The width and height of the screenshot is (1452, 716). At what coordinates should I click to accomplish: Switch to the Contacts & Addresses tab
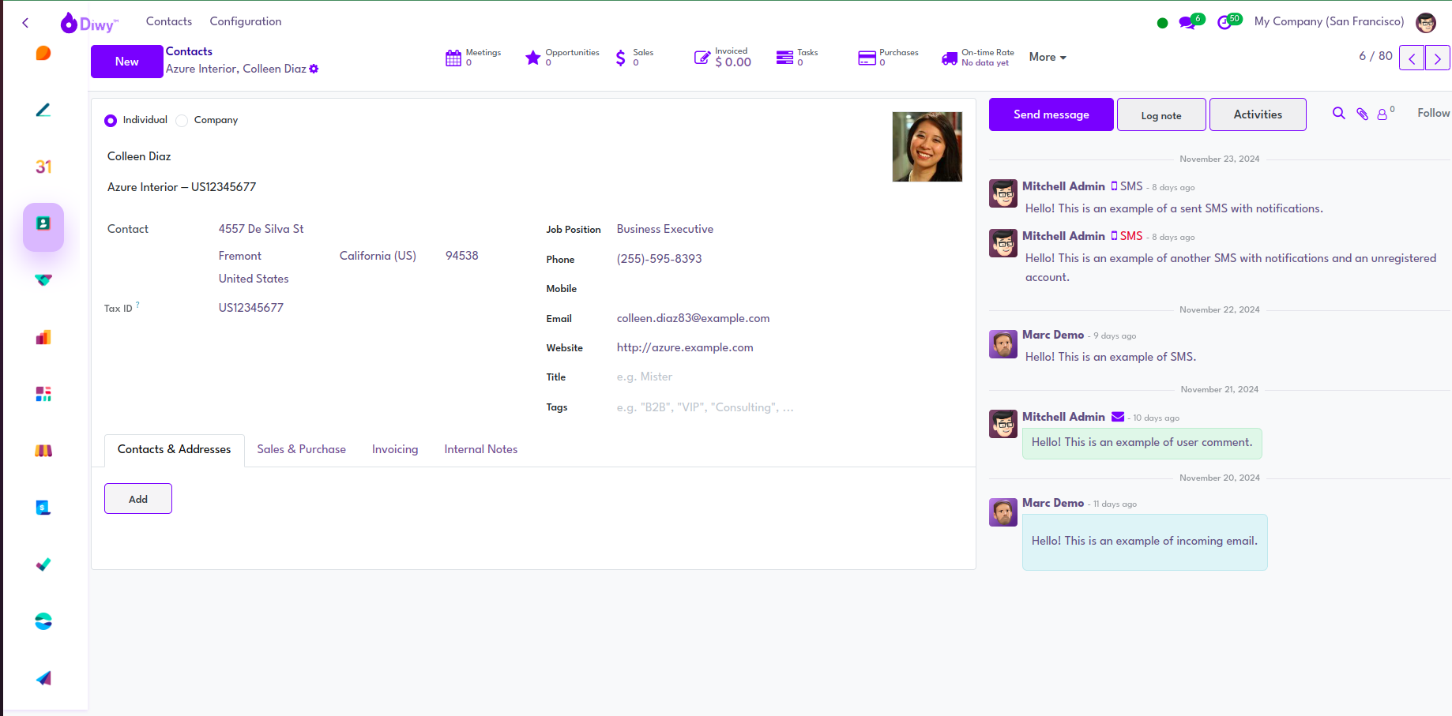[x=175, y=450]
